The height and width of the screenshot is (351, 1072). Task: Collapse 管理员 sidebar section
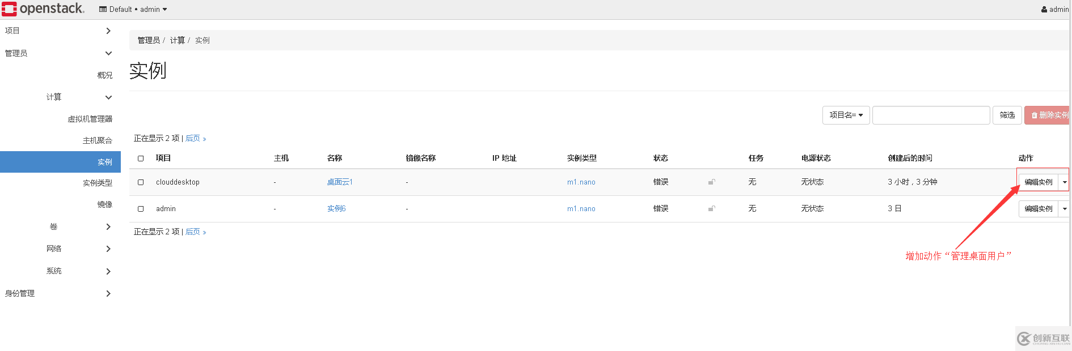[108, 53]
